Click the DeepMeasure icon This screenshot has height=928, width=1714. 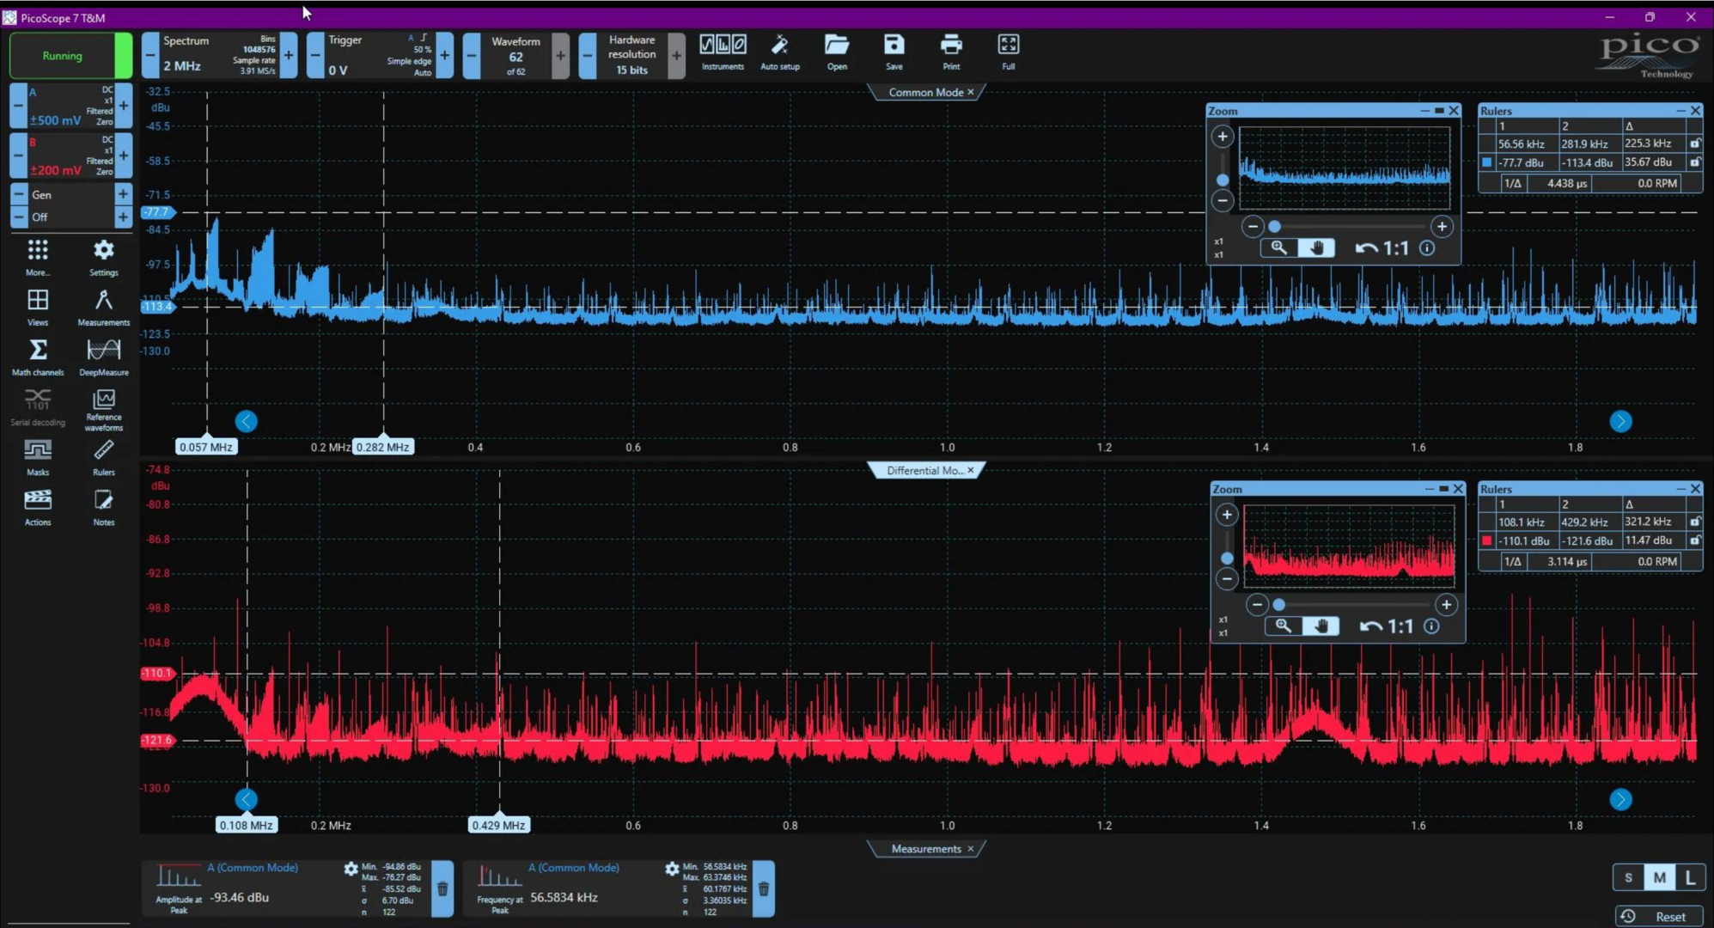point(103,354)
